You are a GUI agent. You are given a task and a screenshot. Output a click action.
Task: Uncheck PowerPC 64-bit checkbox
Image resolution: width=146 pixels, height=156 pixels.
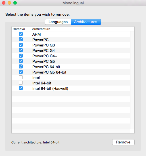point(21,66)
